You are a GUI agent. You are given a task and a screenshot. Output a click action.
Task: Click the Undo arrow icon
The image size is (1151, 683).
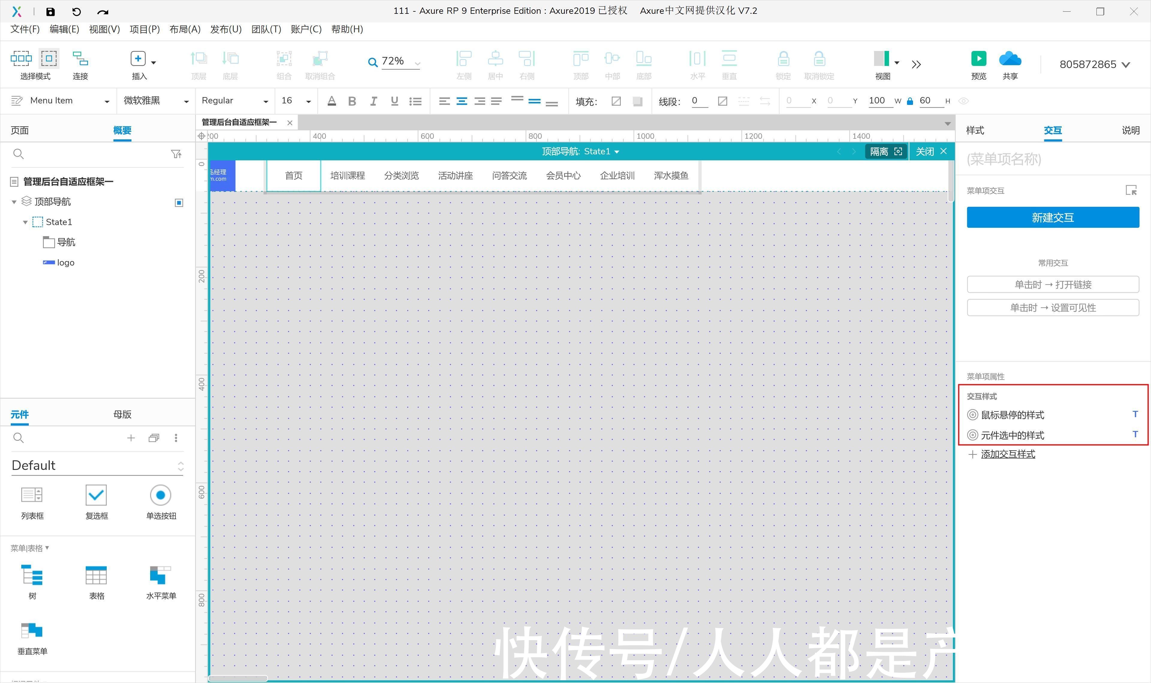tap(76, 11)
